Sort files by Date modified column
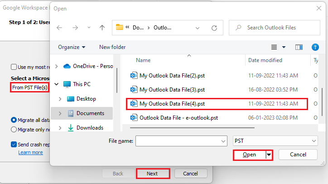Viewport: 328px width, 184px height. pyautogui.click(x=265, y=60)
